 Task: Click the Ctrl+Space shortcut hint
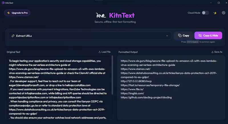tap(193, 42)
